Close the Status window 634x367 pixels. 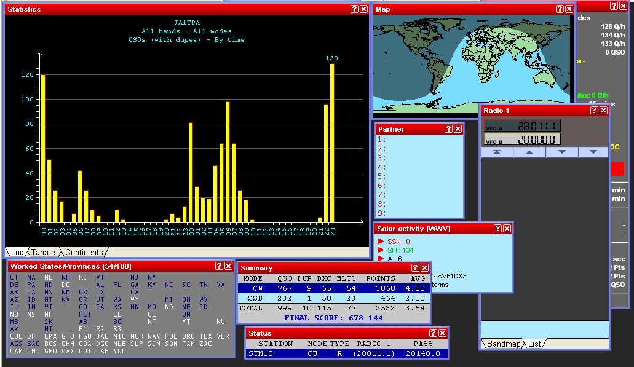(442, 333)
